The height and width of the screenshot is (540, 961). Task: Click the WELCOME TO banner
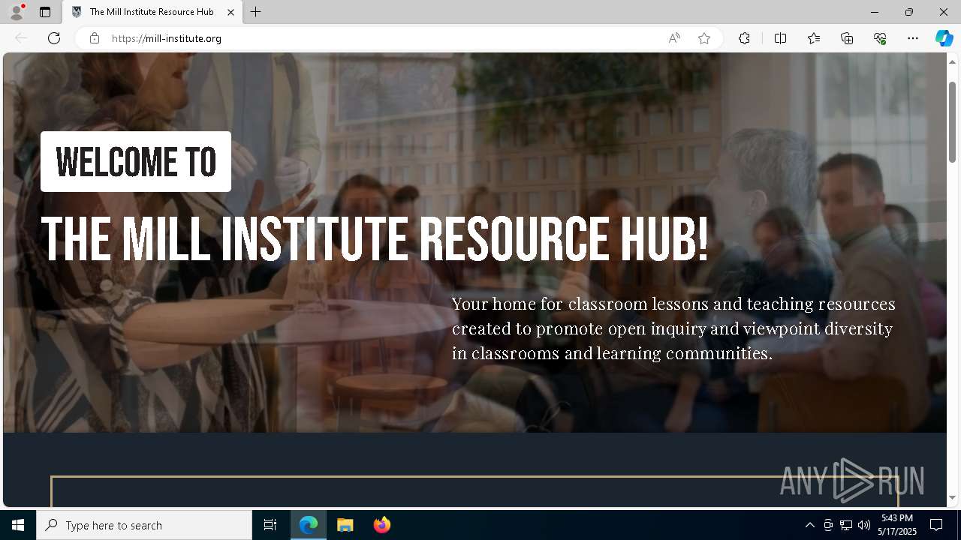(136, 162)
